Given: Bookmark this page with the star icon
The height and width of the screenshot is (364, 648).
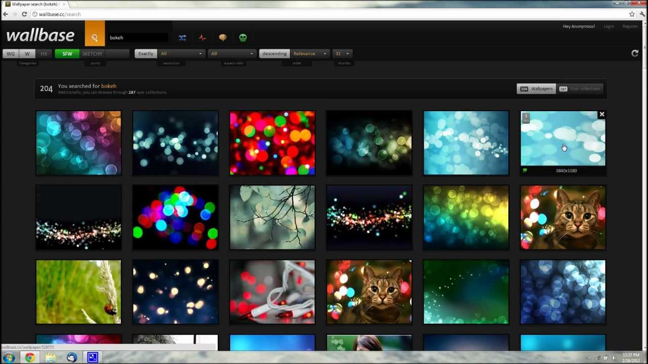Looking at the screenshot, I should 632,14.
